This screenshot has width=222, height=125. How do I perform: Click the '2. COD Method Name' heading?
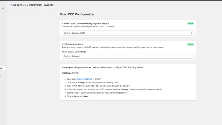click(x=73, y=44)
